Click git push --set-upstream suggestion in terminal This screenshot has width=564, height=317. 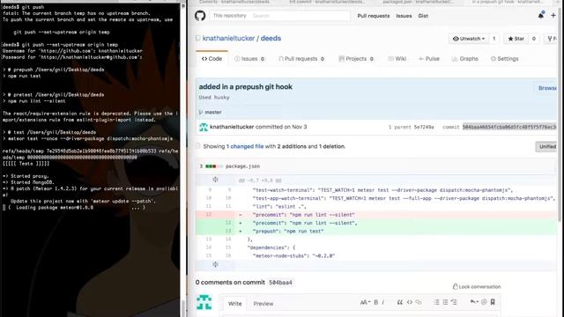[x=62, y=32]
